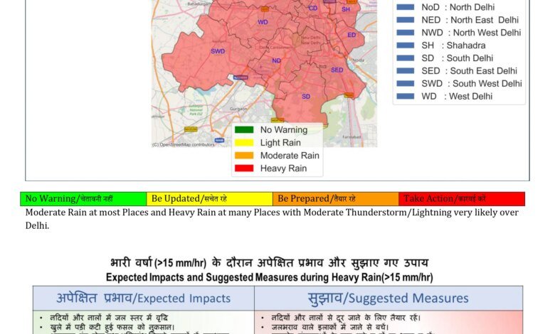Select the SED district label on map
Screen dimensions: 555x334
337,70
